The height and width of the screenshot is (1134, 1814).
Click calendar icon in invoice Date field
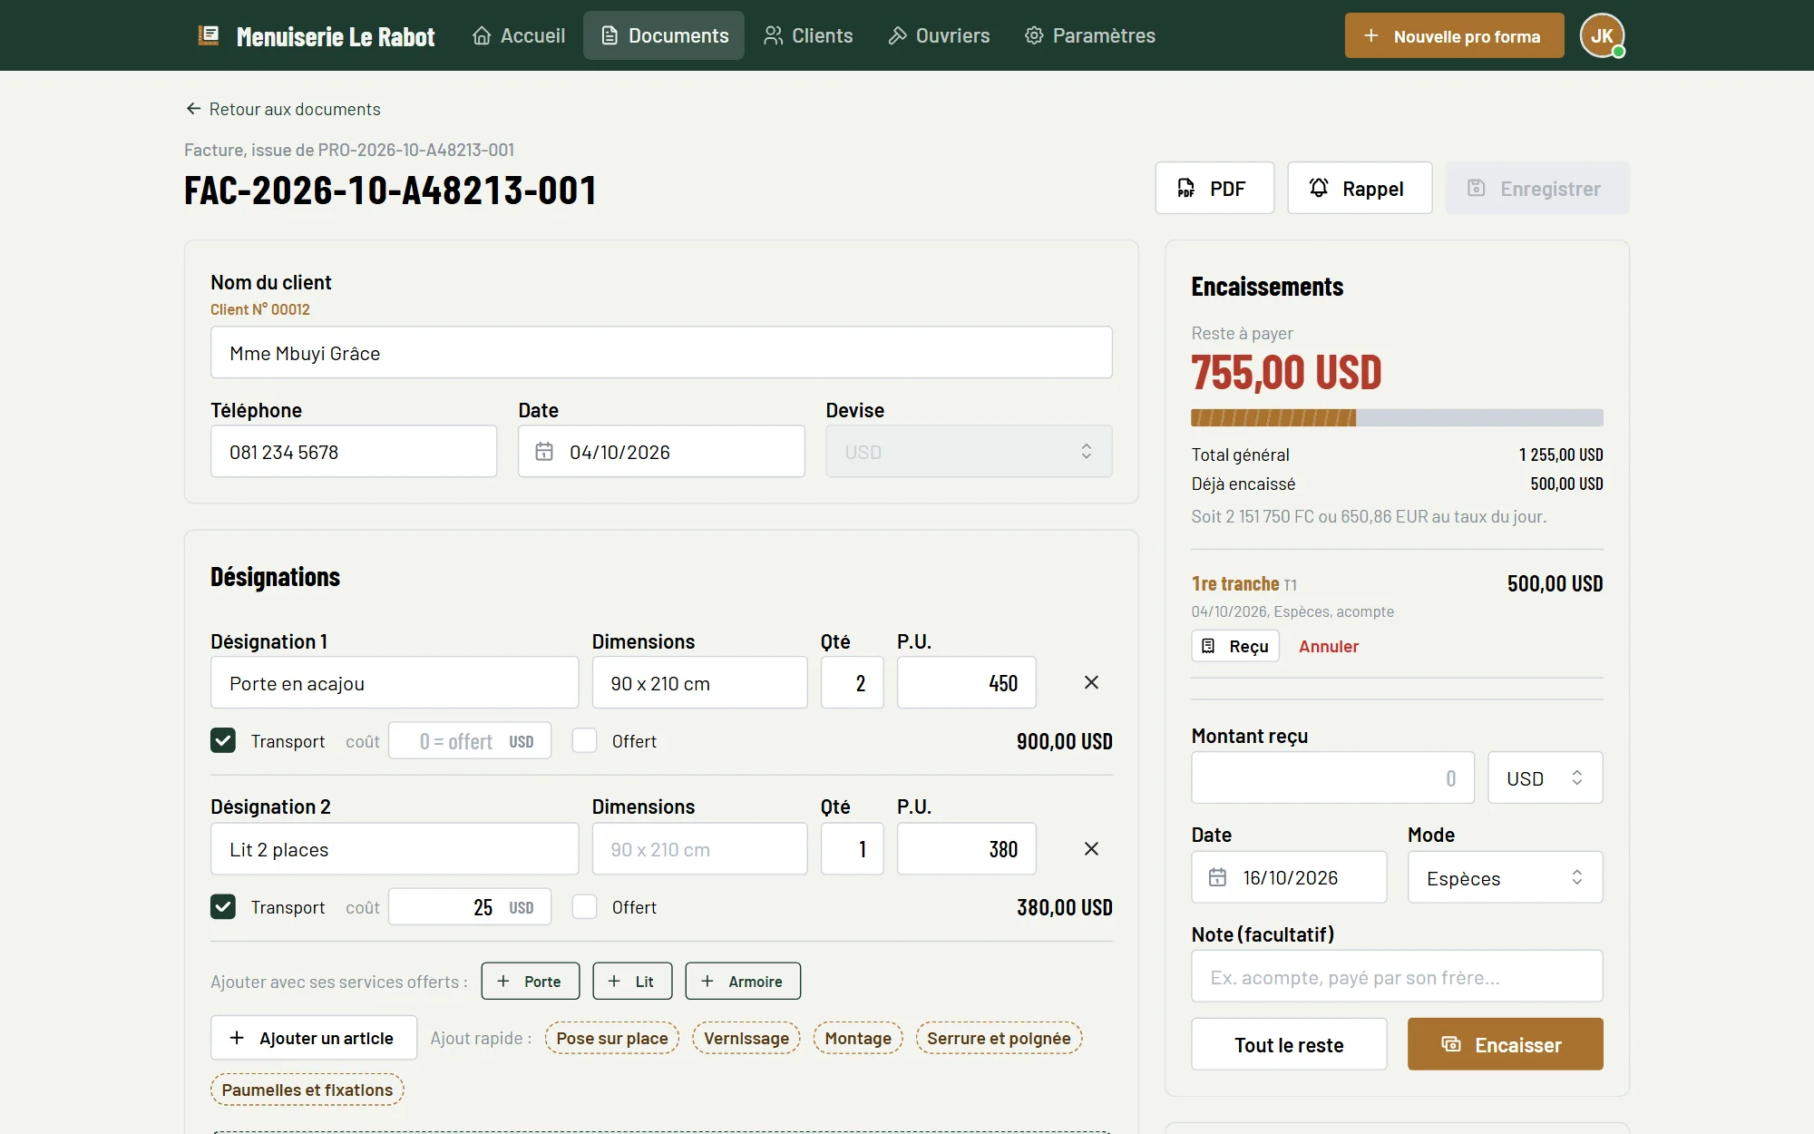544,452
